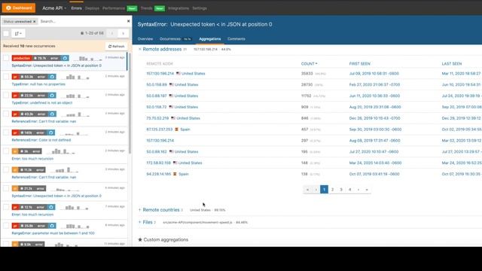482x271 pixels.
Task: Open 'TypeError: null has no properties' error
Action: pyautogui.click(x=38, y=84)
